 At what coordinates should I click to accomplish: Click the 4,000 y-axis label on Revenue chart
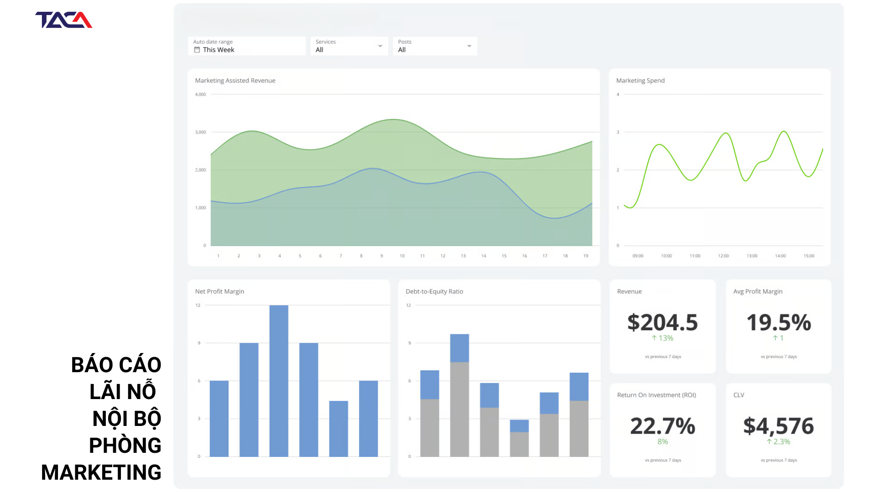[200, 95]
